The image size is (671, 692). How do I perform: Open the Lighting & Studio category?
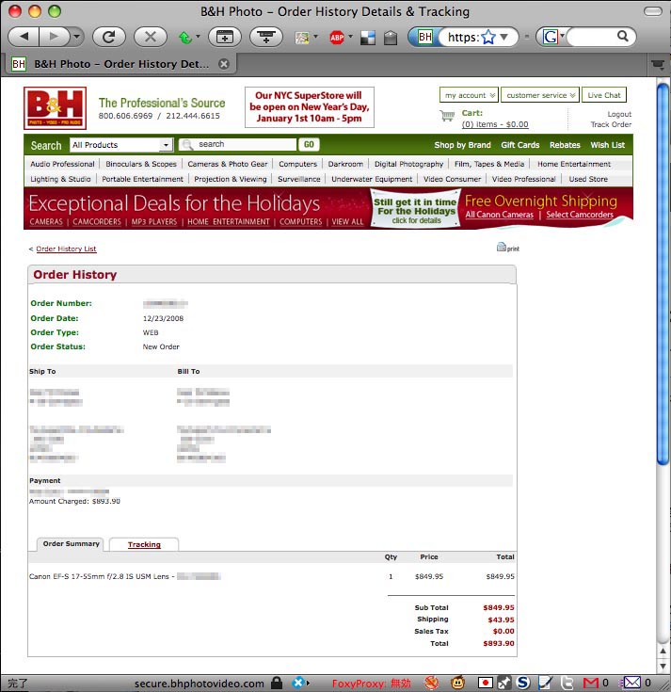[x=60, y=179]
